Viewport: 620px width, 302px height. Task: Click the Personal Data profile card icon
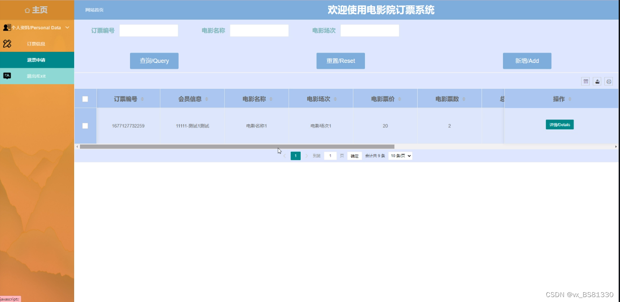pyautogui.click(x=7, y=28)
